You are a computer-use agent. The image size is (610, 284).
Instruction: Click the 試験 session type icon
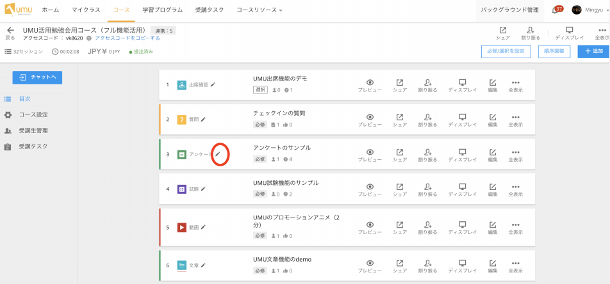[x=182, y=189]
